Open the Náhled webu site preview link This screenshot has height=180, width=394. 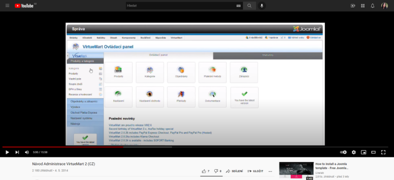pos(296,38)
